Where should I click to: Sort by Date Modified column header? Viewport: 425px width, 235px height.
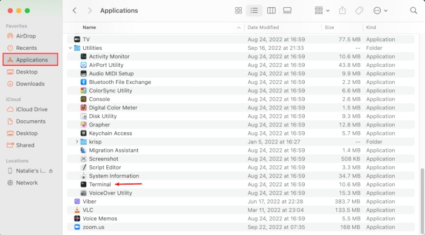(263, 27)
